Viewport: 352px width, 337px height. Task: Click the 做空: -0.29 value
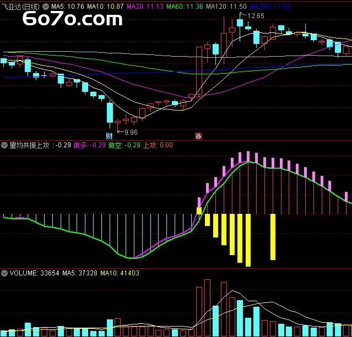pyautogui.click(x=124, y=145)
